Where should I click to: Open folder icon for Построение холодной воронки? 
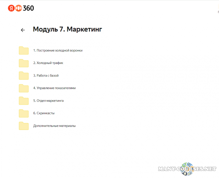pos(24,51)
